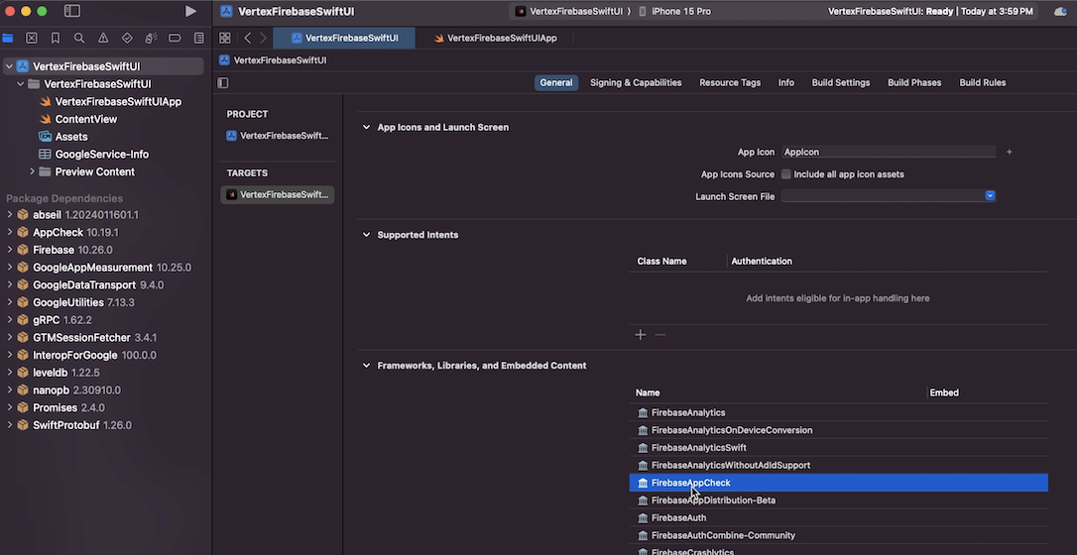This screenshot has width=1077, height=555.
Task: Open the Bookmark navigator icon
Action: coord(56,38)
